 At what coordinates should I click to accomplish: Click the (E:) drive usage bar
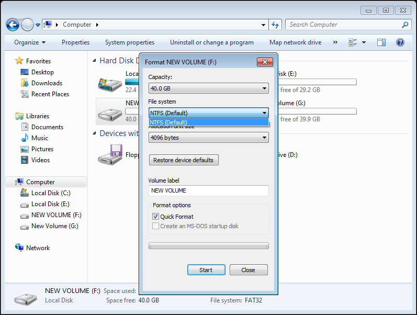pyautogui.click(x=317, y=82)
